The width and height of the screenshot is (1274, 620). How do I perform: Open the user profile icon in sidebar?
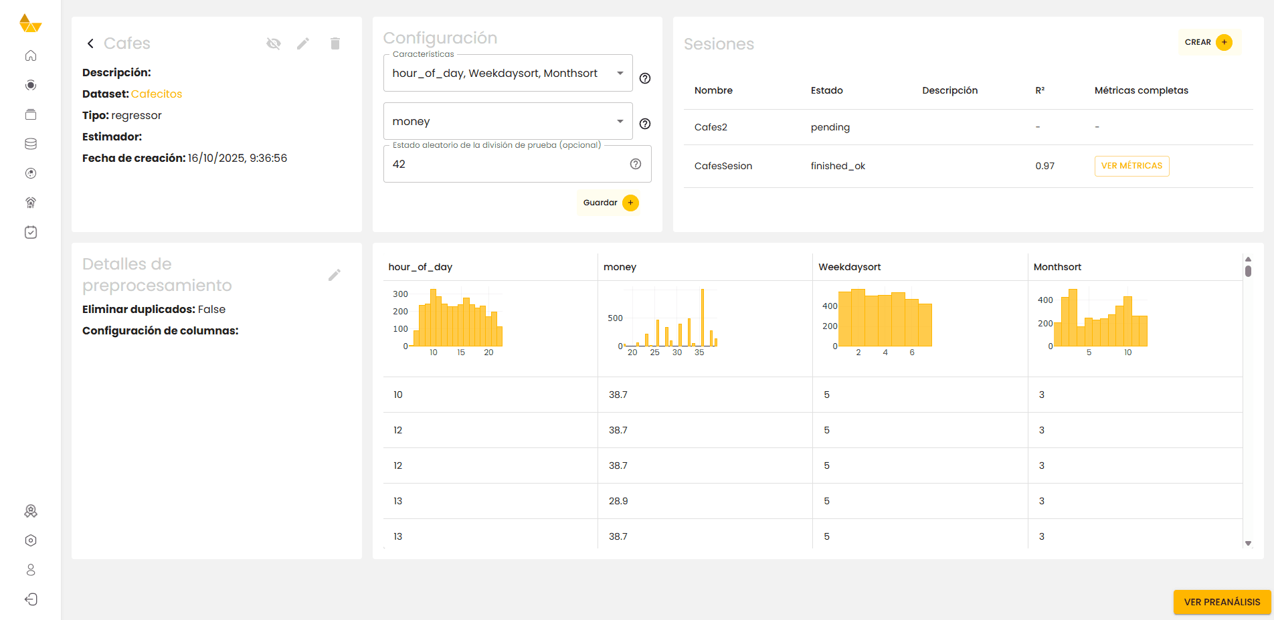point(31,570)
